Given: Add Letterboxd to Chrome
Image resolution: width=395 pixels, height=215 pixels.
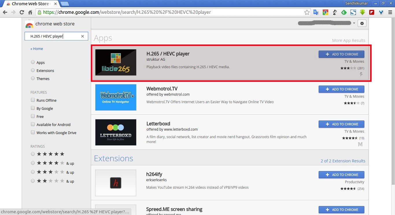Looking at the screenshot, I should click(x=341, y=124).
